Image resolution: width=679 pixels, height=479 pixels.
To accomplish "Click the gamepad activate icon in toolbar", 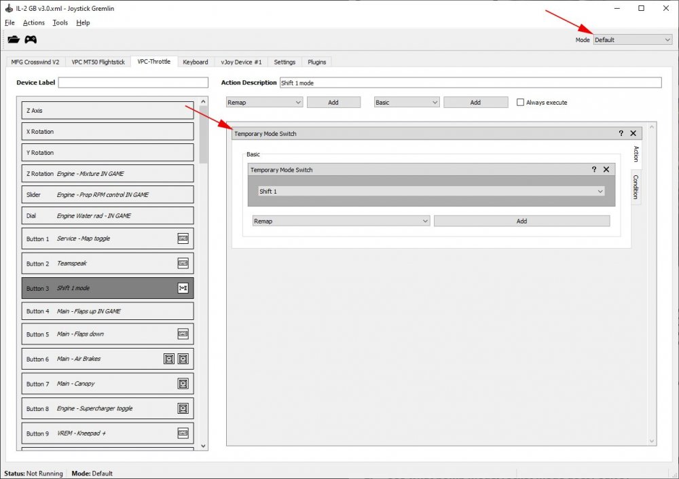I will tap(31, 39).
